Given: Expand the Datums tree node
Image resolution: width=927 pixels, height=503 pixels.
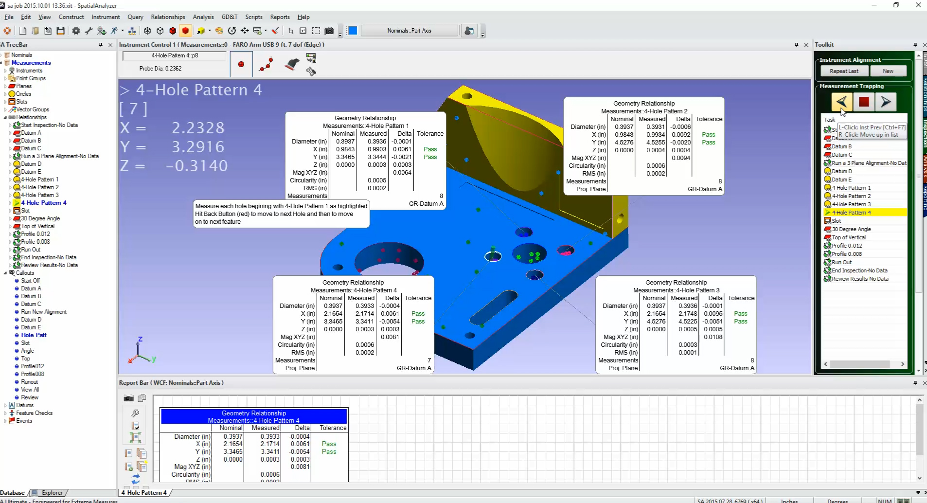Looking at the screenshot, I should (x=5, y=405).
